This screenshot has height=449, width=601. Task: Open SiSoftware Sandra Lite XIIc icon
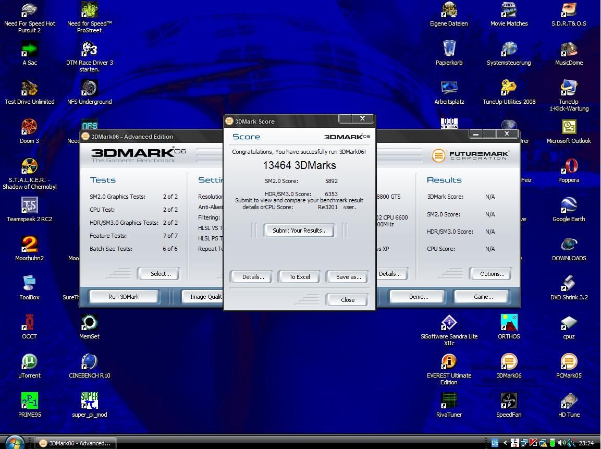click(x=449, y=331)
